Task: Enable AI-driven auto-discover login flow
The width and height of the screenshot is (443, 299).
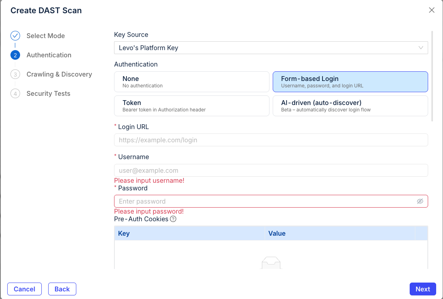Action: pos(350,105)
